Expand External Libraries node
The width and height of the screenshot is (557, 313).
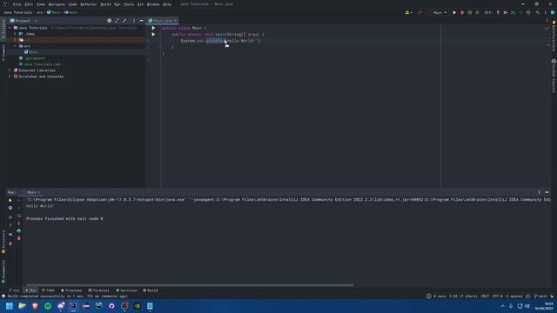[x=10, y=70]
